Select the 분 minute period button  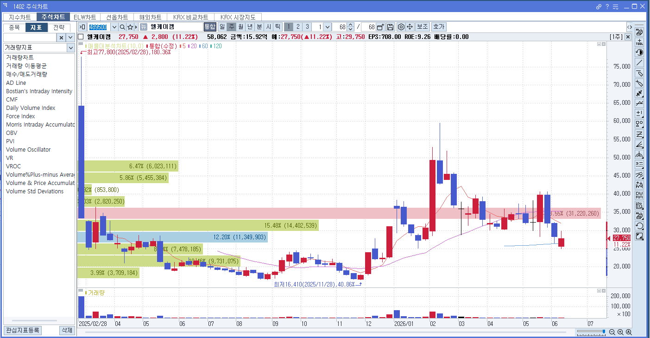[x=259, y=27]
